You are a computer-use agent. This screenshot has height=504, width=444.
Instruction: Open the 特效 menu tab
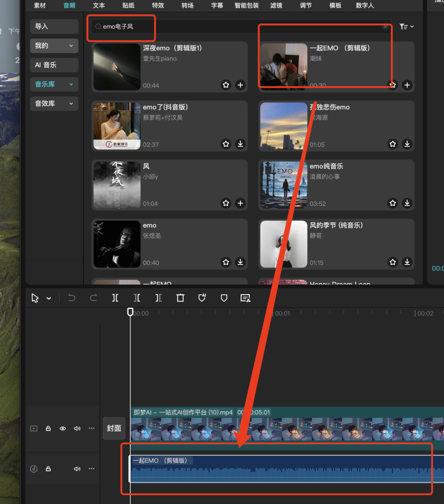158,5
